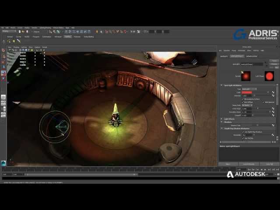Switch to the defaultLightSet attribute tab

(x=252, y=56)
